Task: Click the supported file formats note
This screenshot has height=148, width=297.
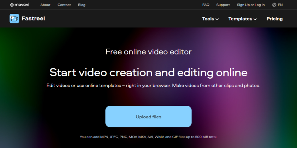Action: [x=148, y=137]
